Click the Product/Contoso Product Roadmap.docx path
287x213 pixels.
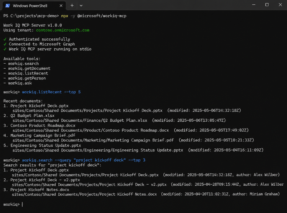(x=91, y=130)
